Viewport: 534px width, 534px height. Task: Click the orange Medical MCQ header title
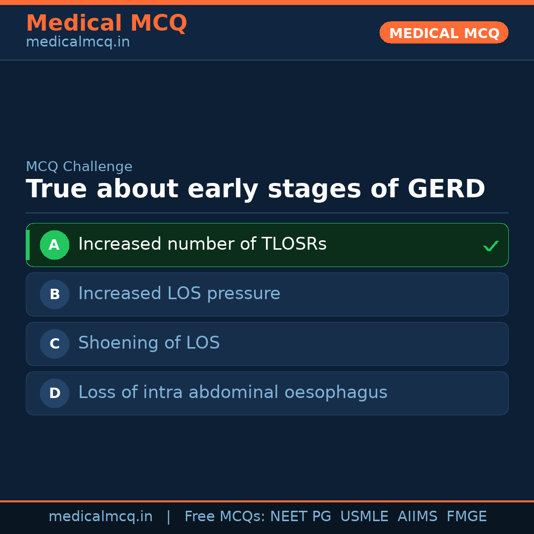pyautogui.click(x=106, y=23)
